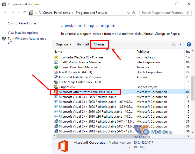Screen dimensions: 195x154
Task: Select Visual C++ 2010 x86 Redistributable icon
Action: [x=56, y=116]
